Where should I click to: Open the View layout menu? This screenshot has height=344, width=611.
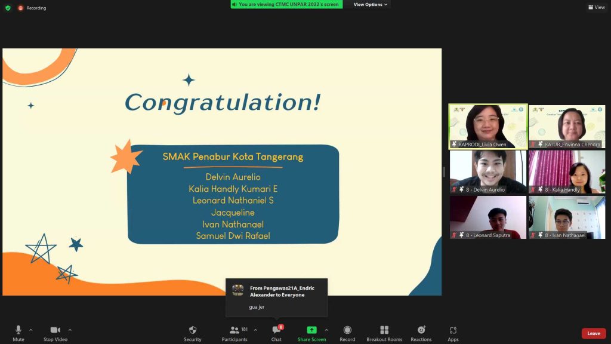click(596, 8)
